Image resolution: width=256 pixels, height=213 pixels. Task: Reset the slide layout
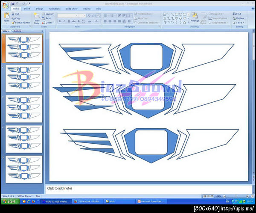coord(47,18)
